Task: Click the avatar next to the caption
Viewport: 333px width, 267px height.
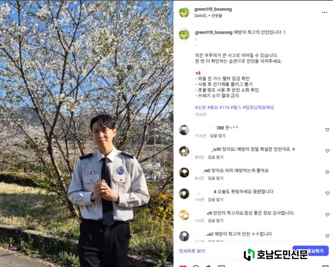Action: pos(184,35)
